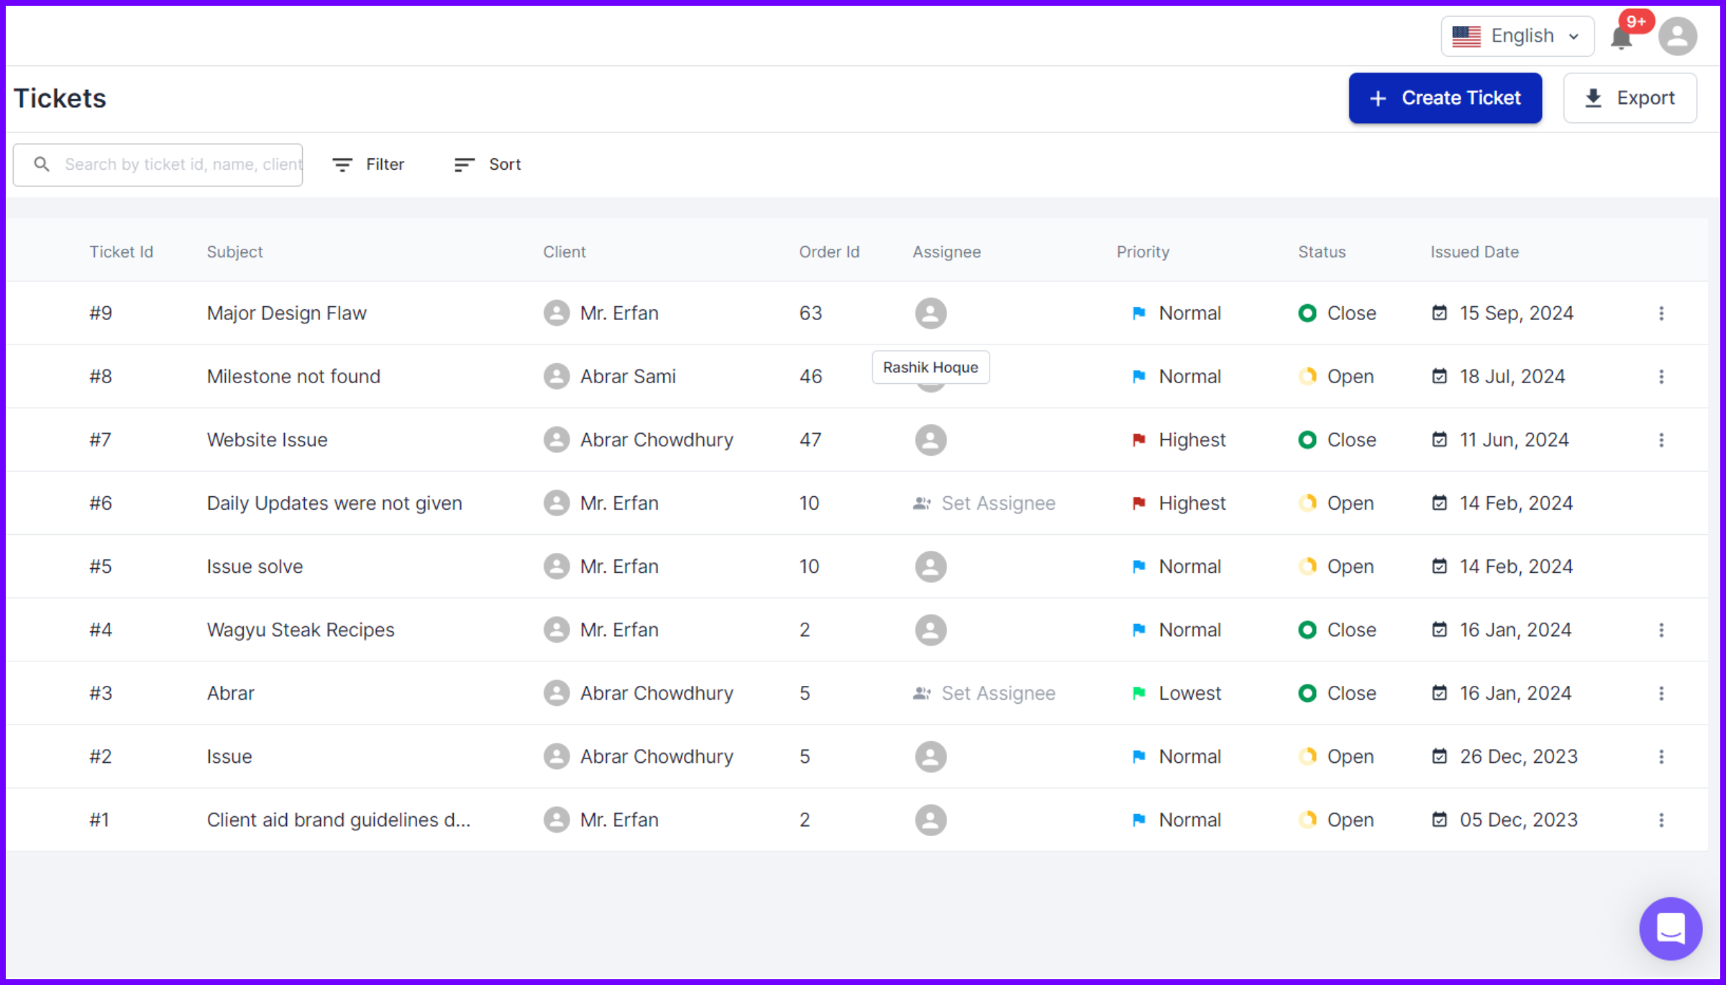Open three-dot menu for ticket #1
1726x985 pixels.
click(1661, 820)
